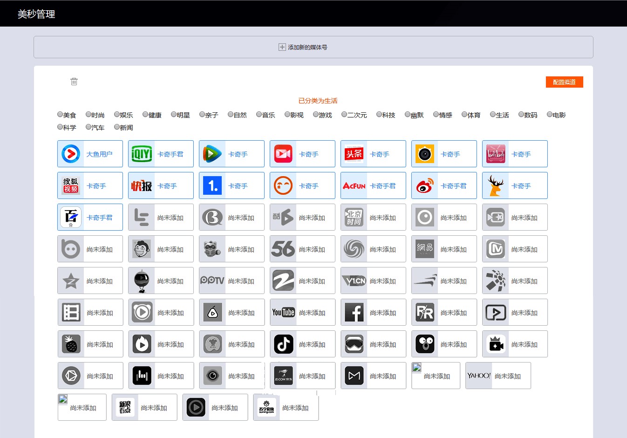Image resolution: width=627 pixels, height=438 pixels.
Task: Select the 科学 radio button
Action: (x=60, y=127)
